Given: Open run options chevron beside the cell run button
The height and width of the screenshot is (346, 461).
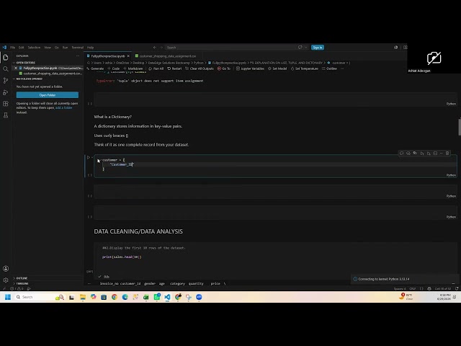Looking at the screenshot, I should coord(92,157).
